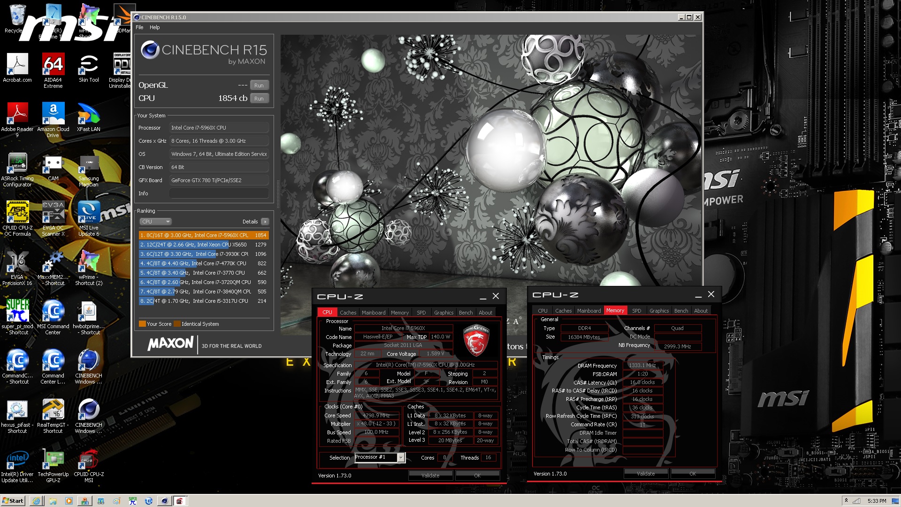Open the Amazon Cloud Drive icon
Screen dimensions: 901x507
53,120
